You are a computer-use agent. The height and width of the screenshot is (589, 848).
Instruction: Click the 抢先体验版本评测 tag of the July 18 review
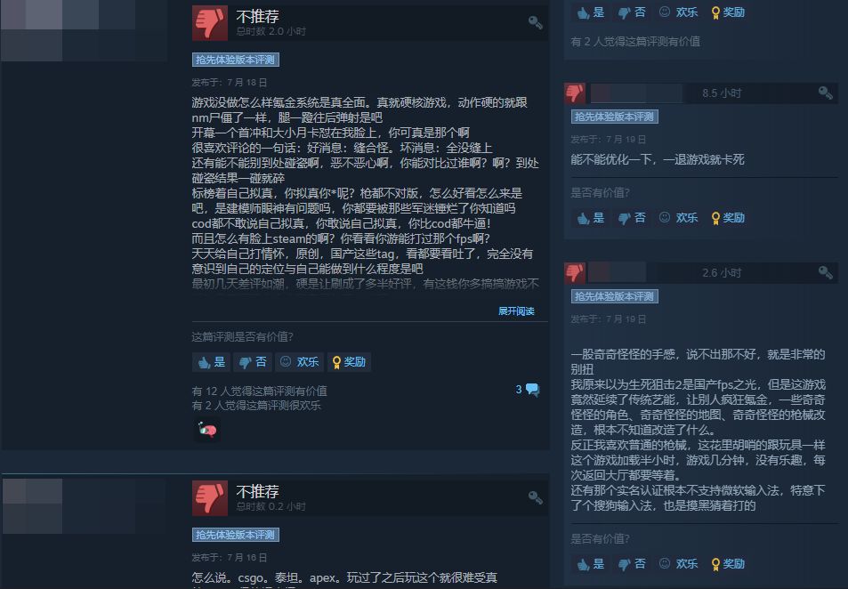pos(235,60)
